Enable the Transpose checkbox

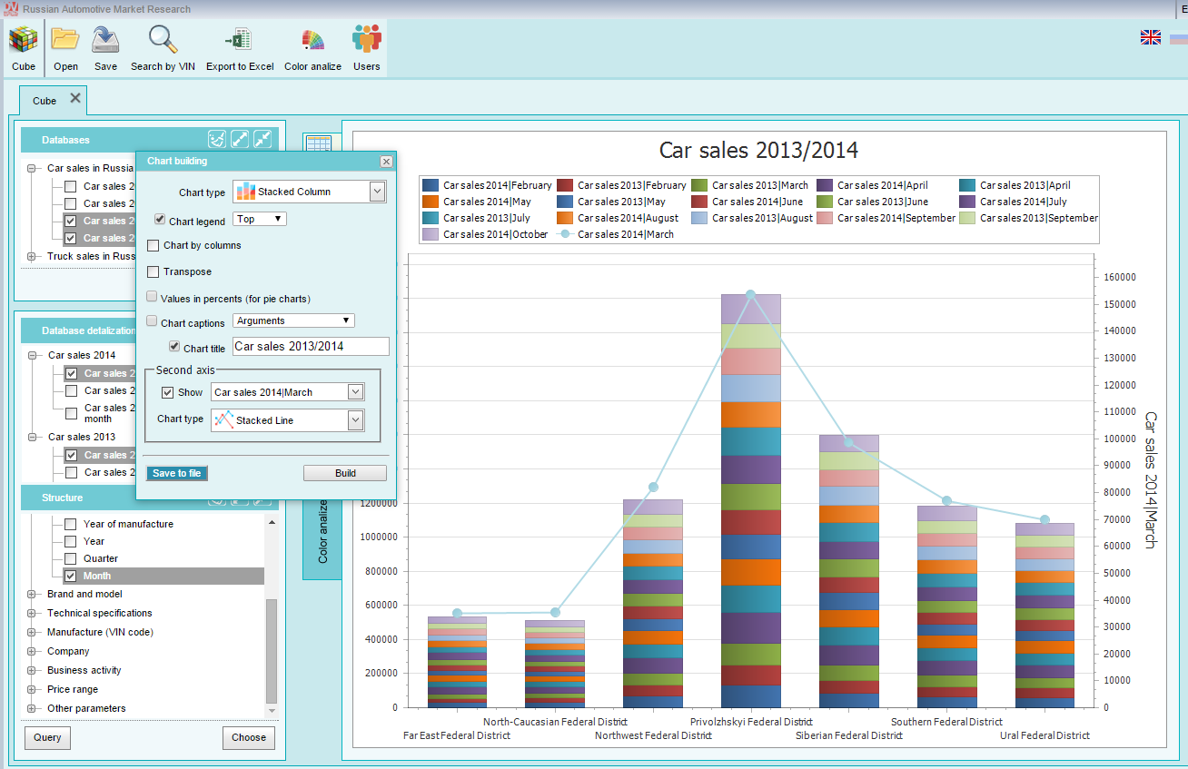pos(153,271)
